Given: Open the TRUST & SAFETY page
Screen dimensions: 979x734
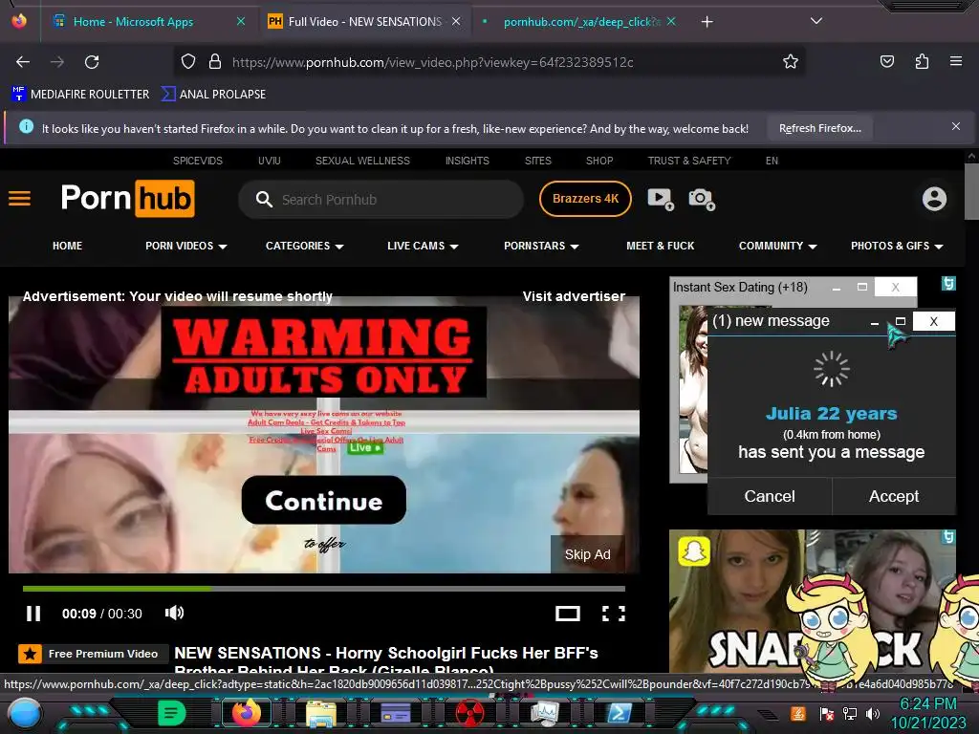Looking at the screenshot, I should click(688, 161).
